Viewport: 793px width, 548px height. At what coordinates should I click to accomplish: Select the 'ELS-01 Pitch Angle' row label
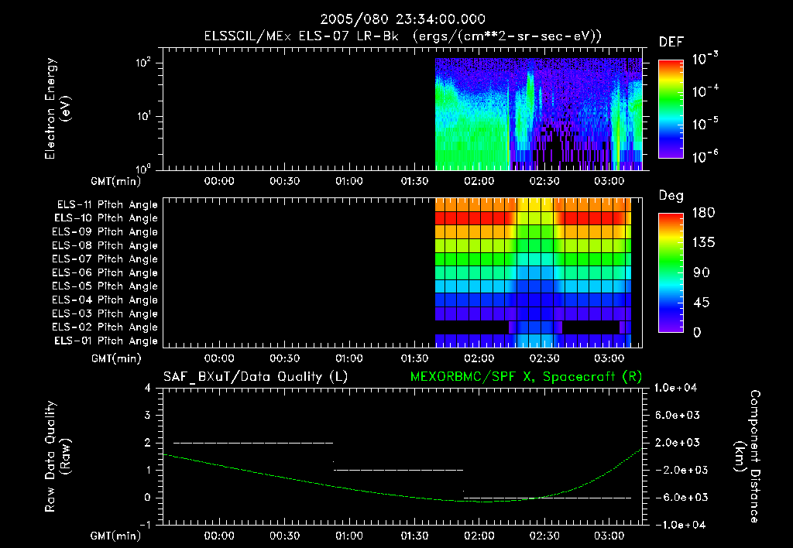pyautogui.click(x=106, y=341)
